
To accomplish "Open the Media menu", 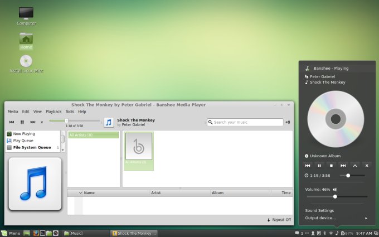I will click(13, 112).
